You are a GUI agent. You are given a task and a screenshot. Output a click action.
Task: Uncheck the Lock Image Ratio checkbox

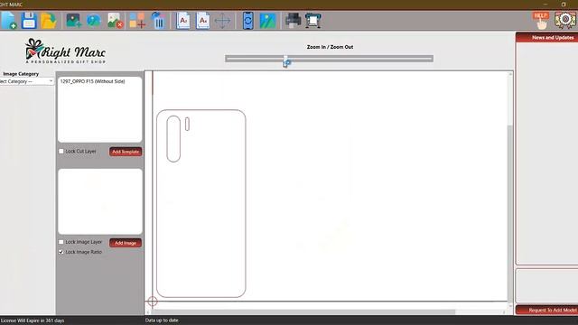coord(61,252)
